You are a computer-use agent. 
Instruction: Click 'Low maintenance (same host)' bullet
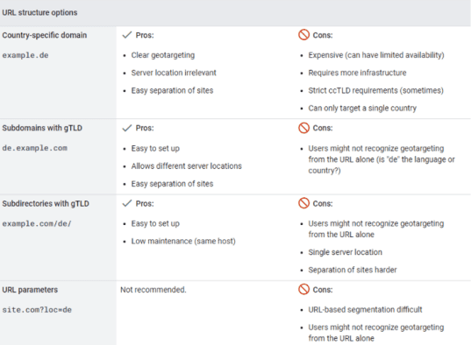(x=183, y=241)
